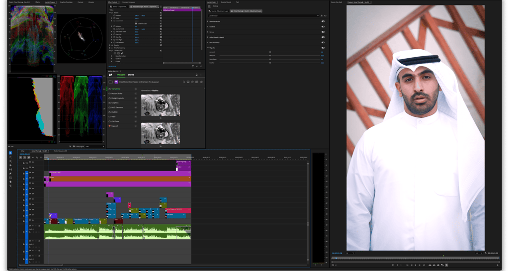
Task: Expand Curves section in Lumetri Color panel
Action: pyautogui.click(x=208, y=32)
